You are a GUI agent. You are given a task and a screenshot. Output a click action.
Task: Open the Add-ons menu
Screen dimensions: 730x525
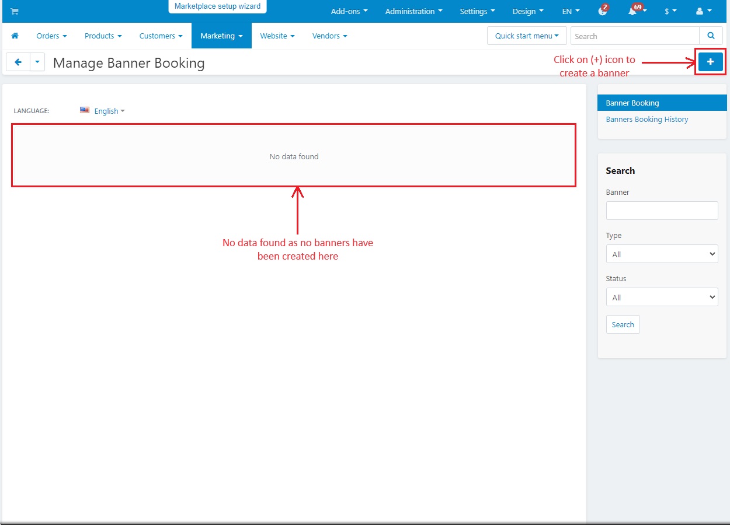point(349,11)
